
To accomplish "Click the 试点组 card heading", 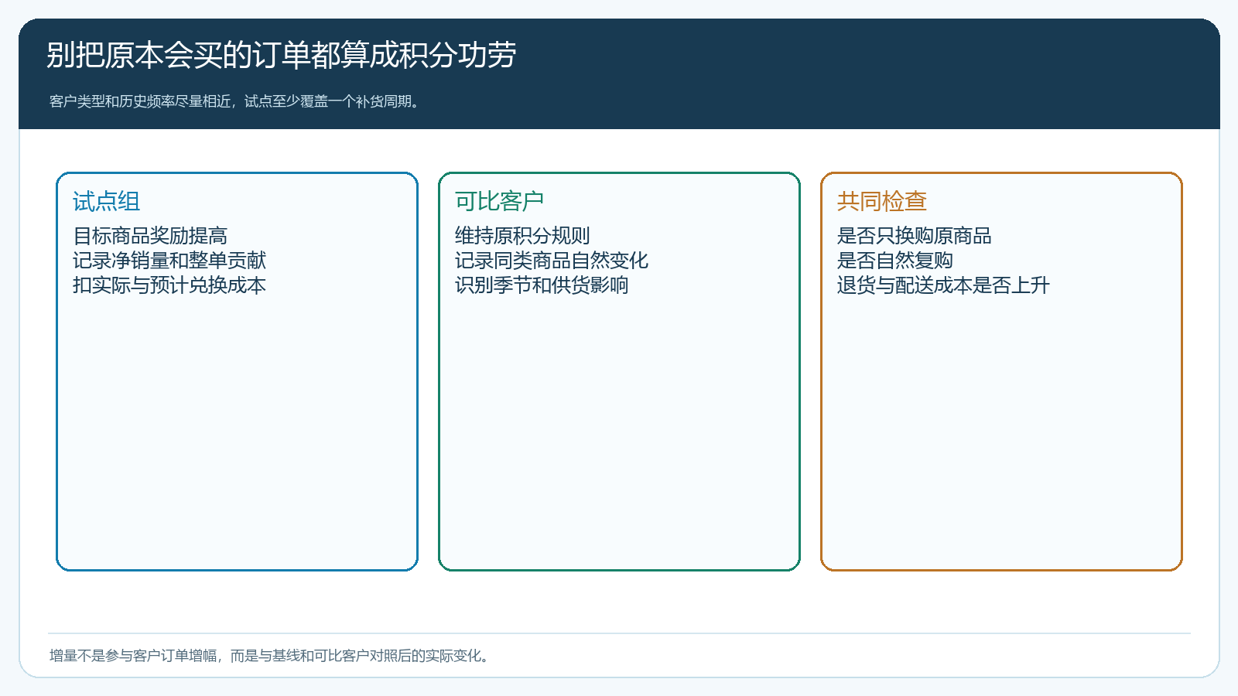I will click(x=107, y=202).
